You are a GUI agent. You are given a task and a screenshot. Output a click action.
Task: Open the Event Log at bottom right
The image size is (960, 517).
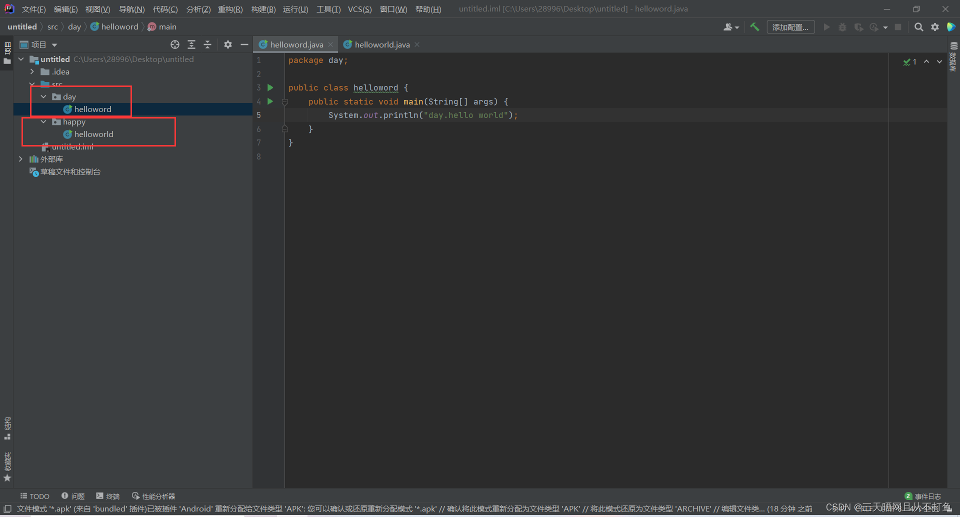click(x=923, y=496)
